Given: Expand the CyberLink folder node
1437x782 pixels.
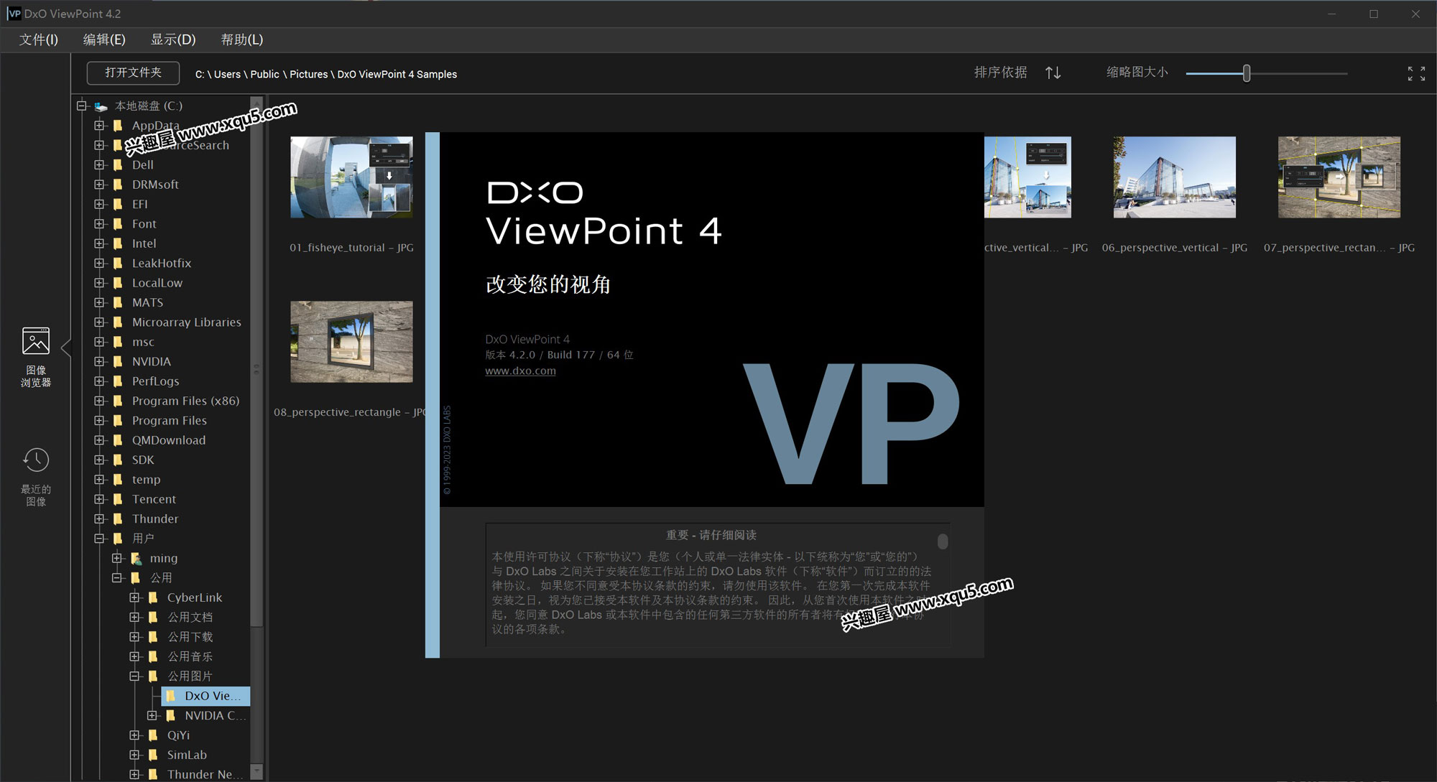Looking at the screenshot, I should tap(135, 597).
